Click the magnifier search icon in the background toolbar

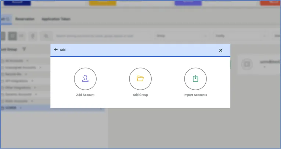pos(46,36)
